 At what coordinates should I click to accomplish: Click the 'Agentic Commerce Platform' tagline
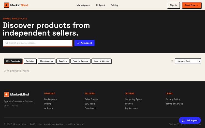click(19, 101)
